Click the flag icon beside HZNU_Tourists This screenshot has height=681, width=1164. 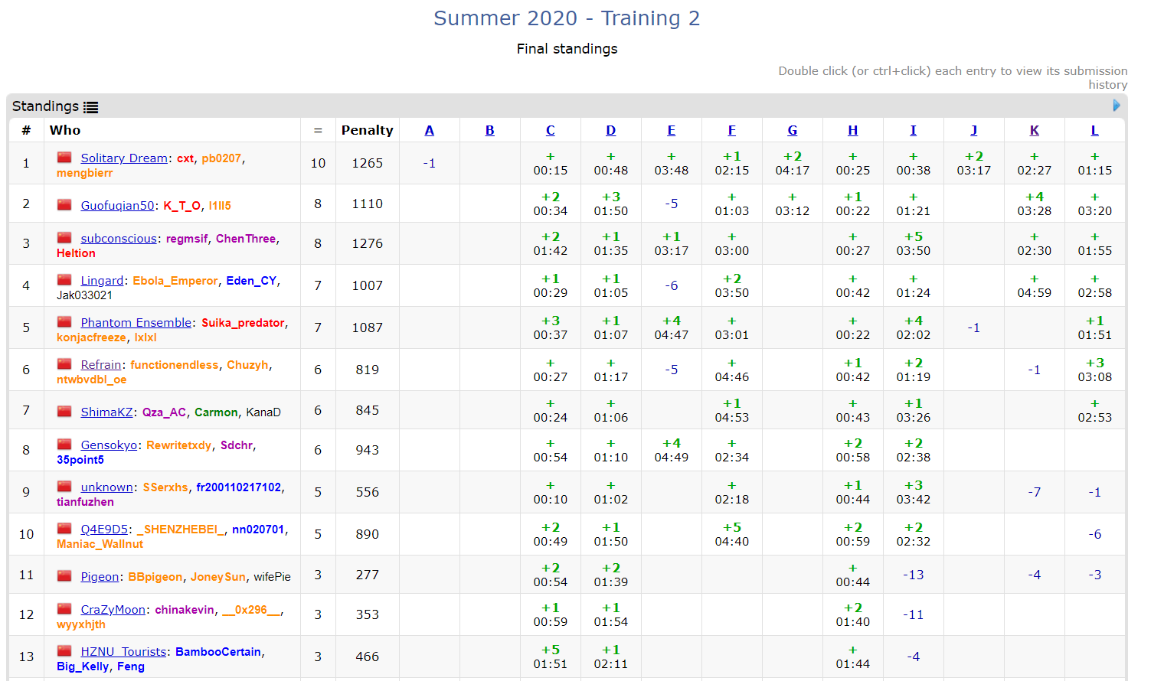(x=64, y=651)
